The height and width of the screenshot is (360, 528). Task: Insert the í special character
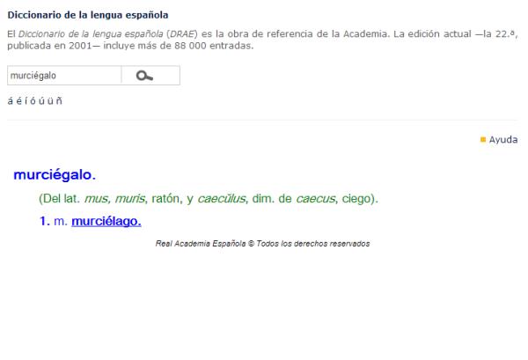[26, 100]
